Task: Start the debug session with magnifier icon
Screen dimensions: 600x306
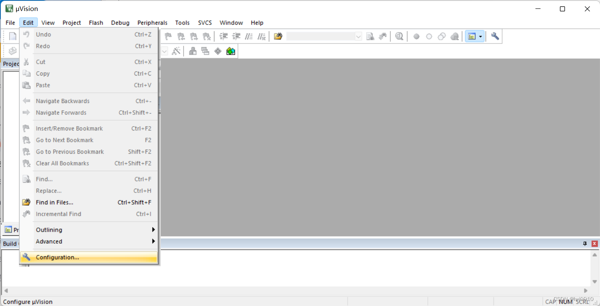Action: [x=399, y=36]
